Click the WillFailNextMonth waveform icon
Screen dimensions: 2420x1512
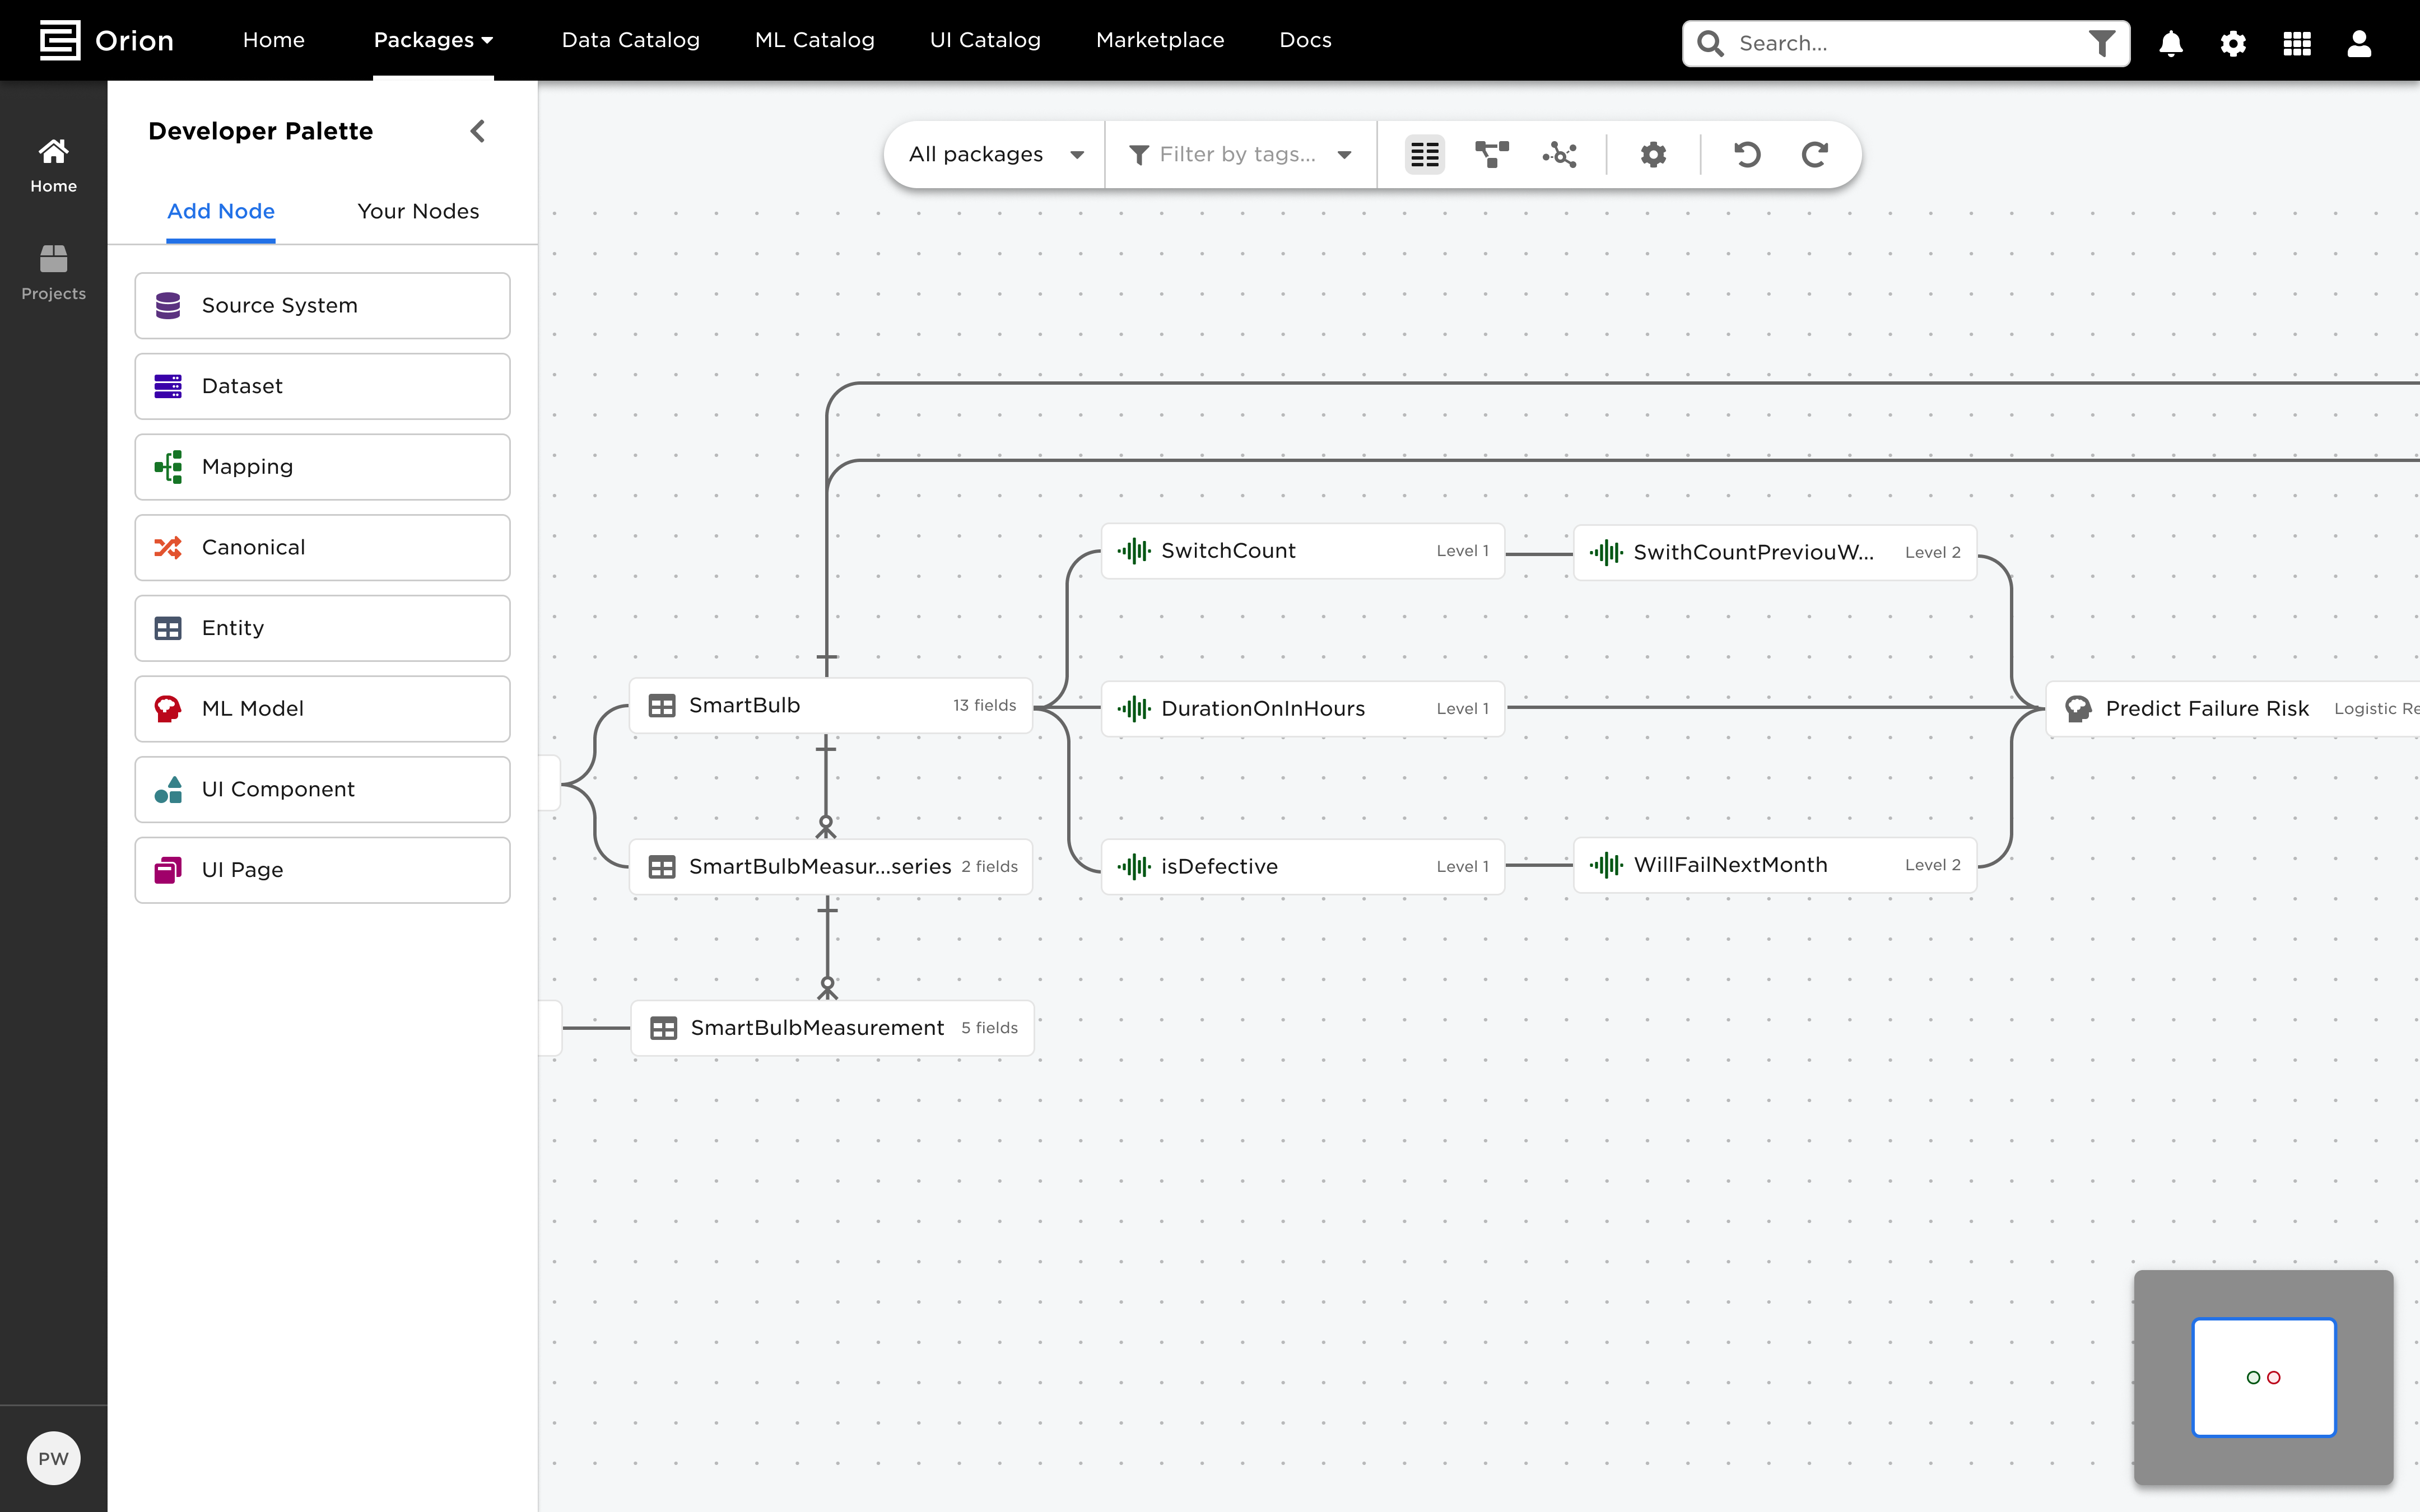1606,865
